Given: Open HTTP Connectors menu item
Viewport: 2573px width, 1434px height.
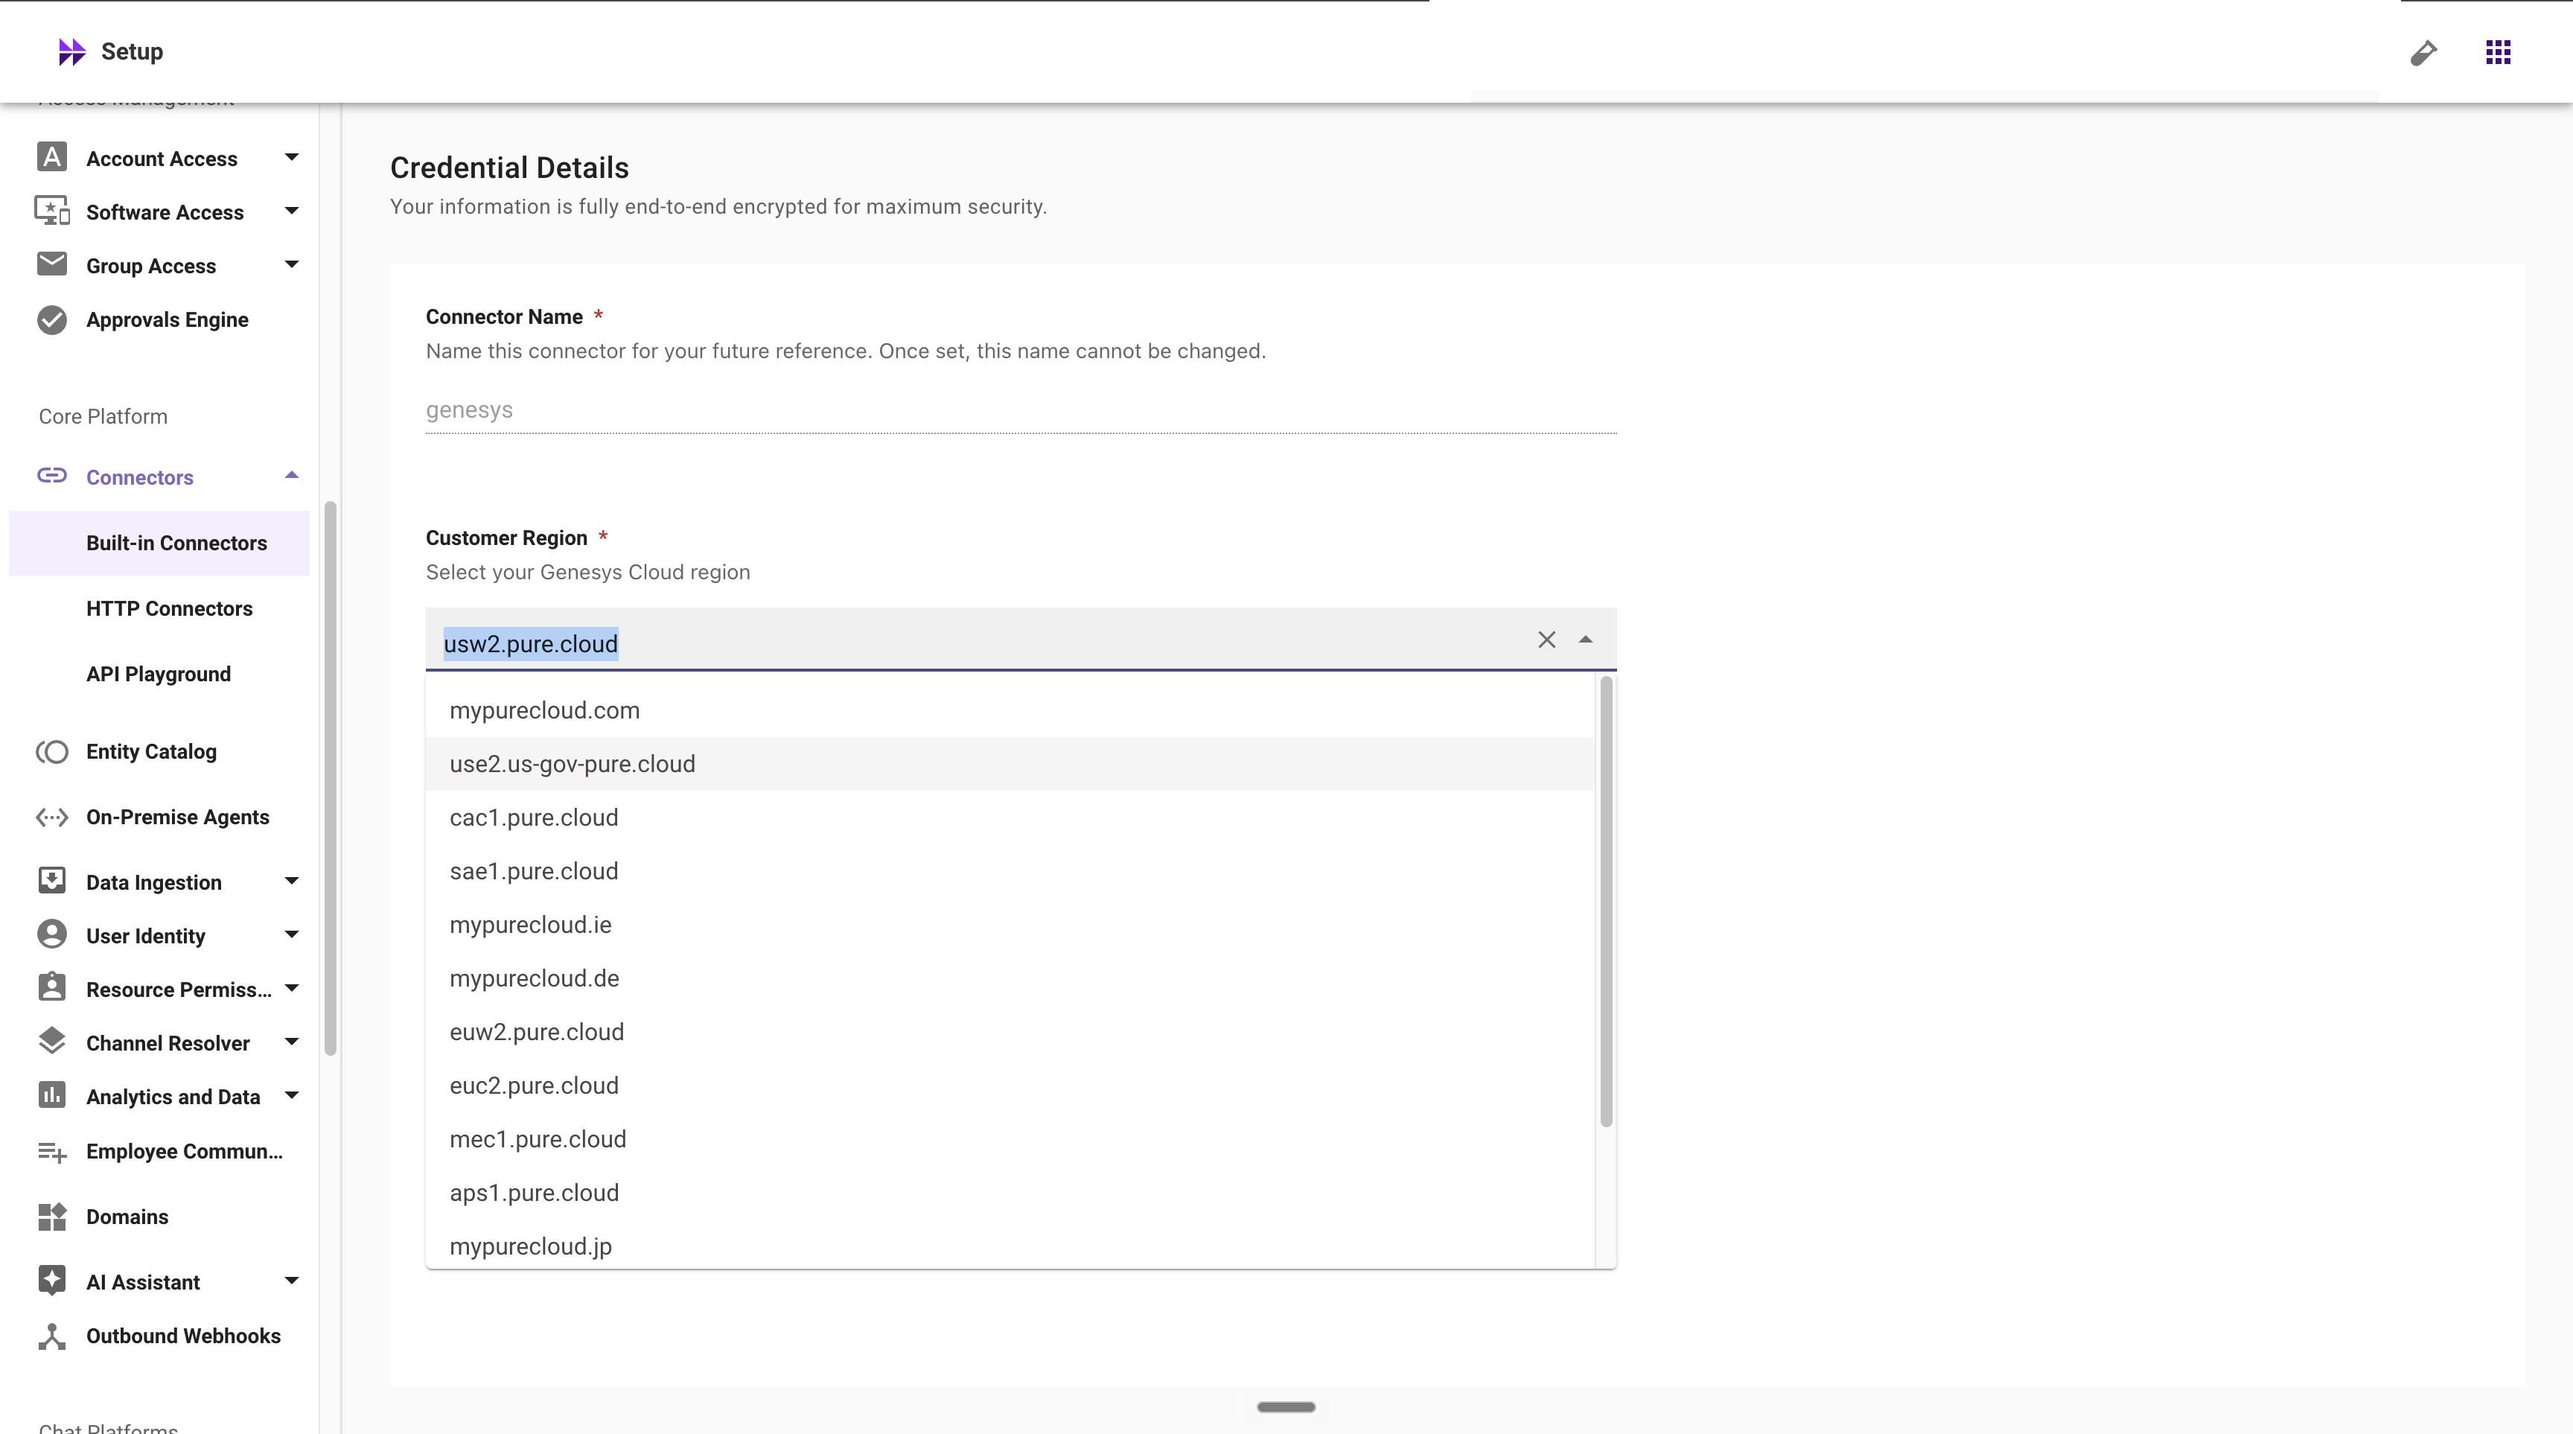Looking at the screenshot, I should coord(160,608).
